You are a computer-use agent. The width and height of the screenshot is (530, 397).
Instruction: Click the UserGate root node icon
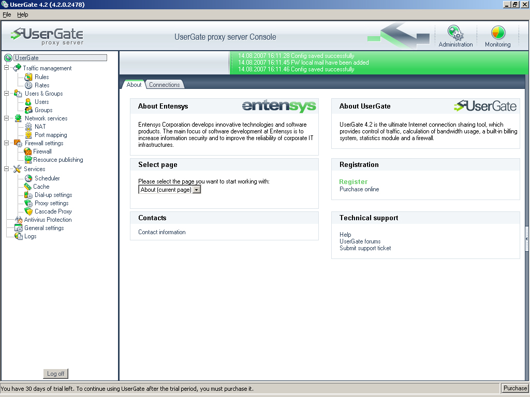coord(8,58)
